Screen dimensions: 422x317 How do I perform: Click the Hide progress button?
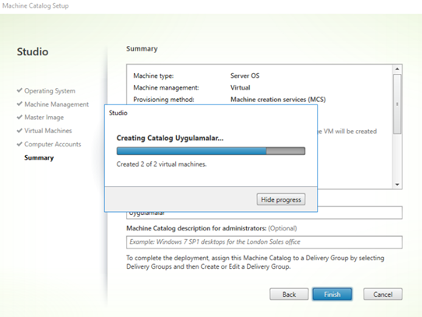pyautogui.click(x=281, y=199)
